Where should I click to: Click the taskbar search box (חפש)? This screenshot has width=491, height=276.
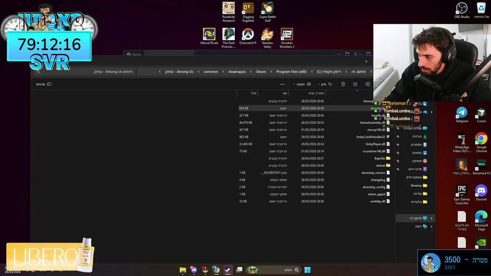click(273, 270)
